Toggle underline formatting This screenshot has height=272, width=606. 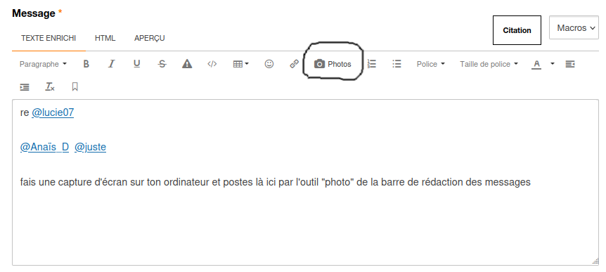click(x=137, y=64)
